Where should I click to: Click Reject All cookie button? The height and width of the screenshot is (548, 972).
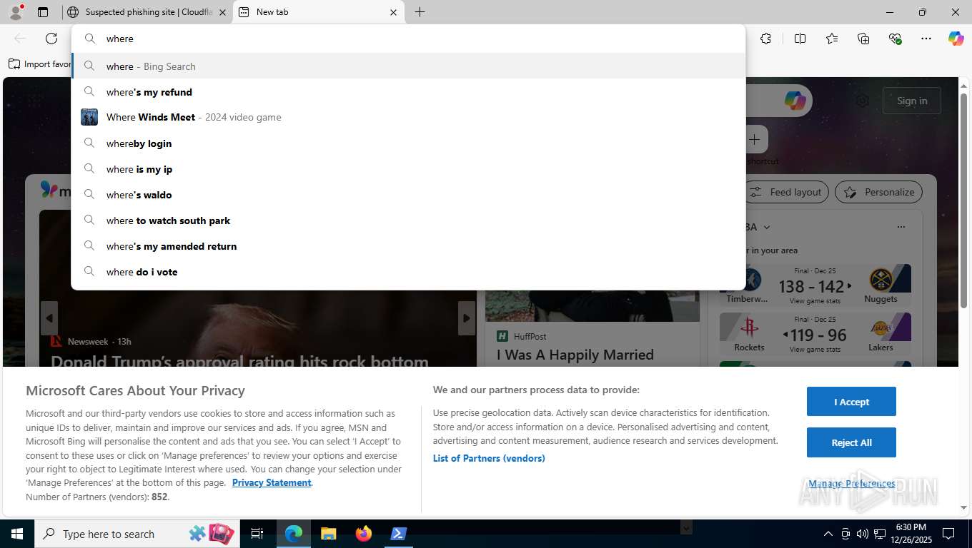[x=851, y=442]
